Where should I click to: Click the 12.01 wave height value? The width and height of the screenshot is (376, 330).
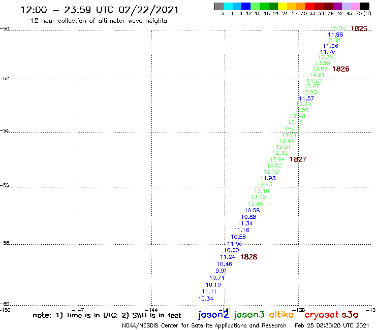(x=283, y=147)
